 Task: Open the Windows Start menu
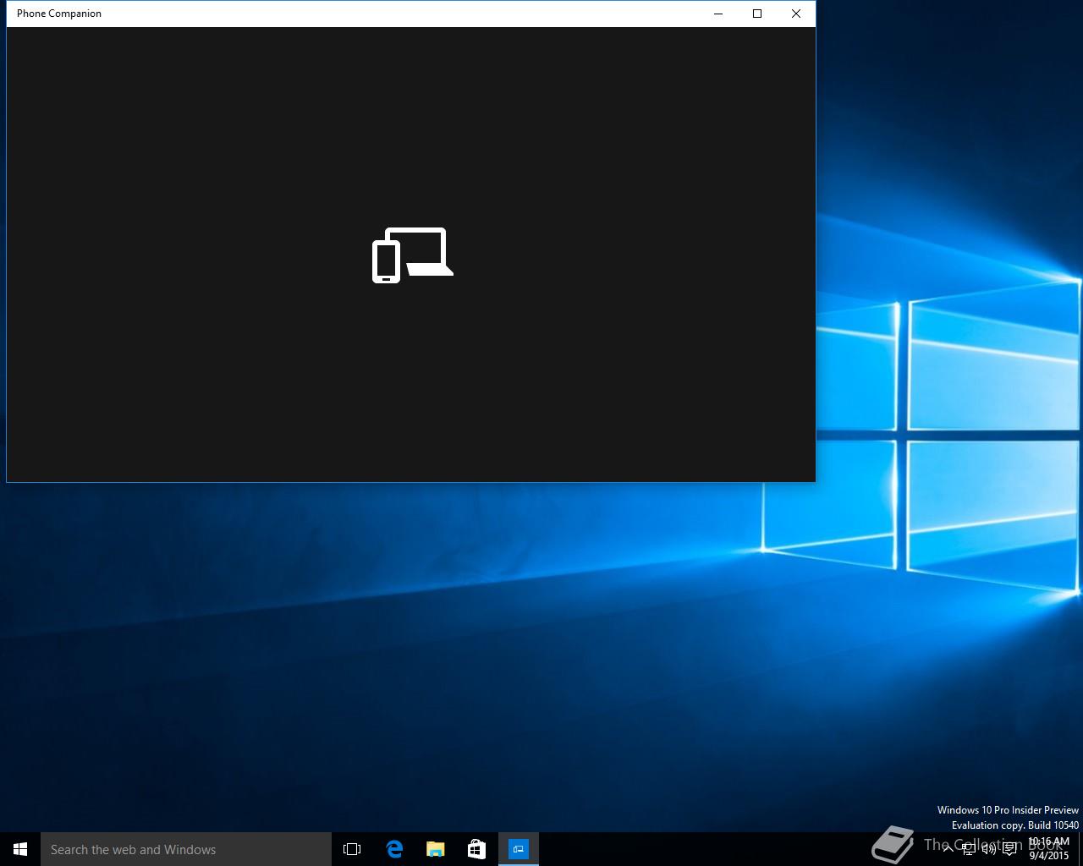tap(20, 849)
